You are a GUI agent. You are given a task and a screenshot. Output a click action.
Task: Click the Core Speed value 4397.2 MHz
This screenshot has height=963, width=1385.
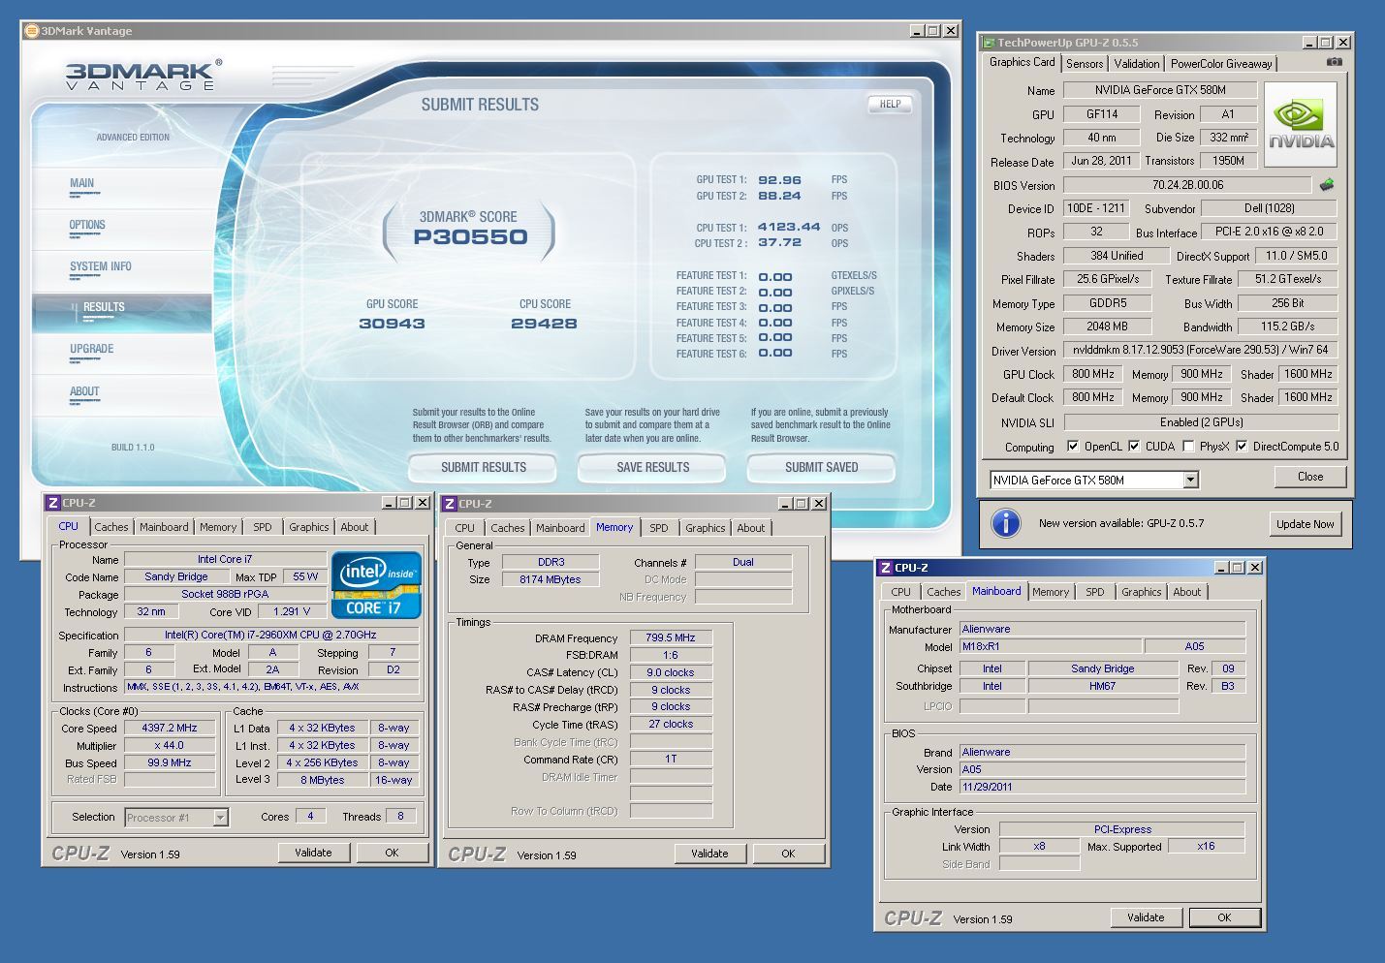[x=170, y=728]
